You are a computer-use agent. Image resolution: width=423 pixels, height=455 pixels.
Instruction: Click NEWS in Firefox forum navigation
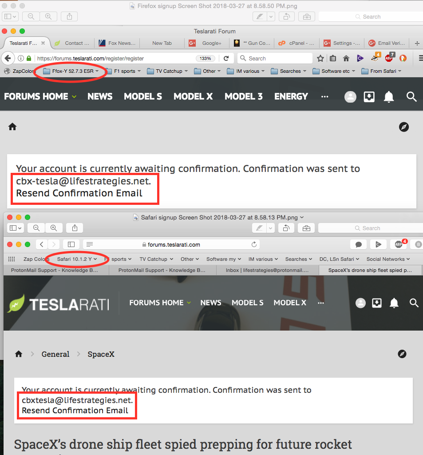(100, 96)
